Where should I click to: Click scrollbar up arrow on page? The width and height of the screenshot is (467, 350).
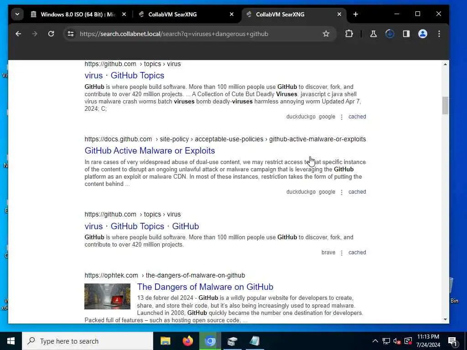pyautogui.click(x=445, y=64)
